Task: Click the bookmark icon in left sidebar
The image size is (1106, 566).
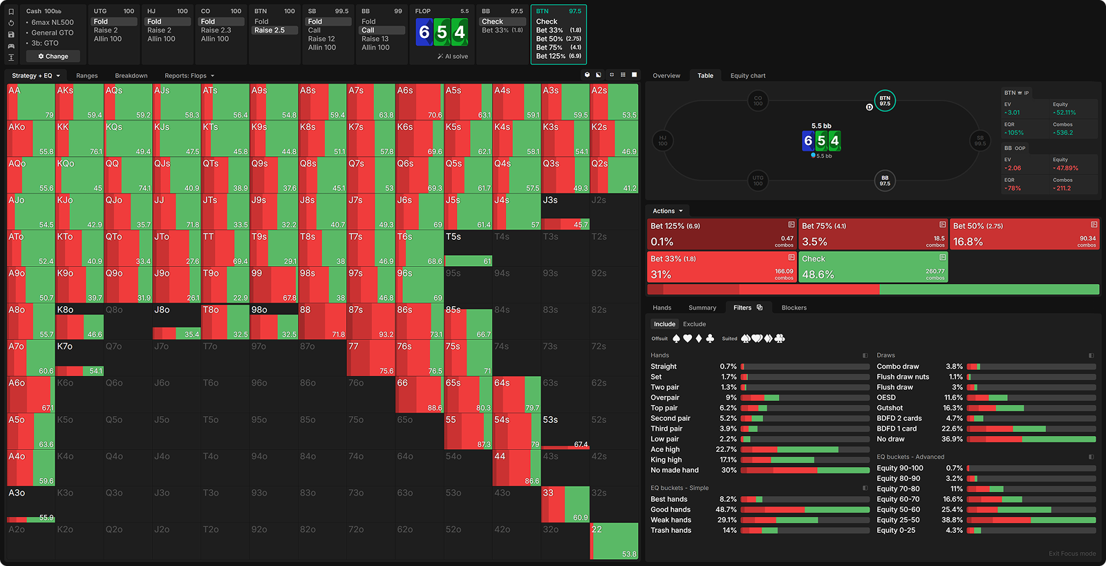Action: point(11,12)
